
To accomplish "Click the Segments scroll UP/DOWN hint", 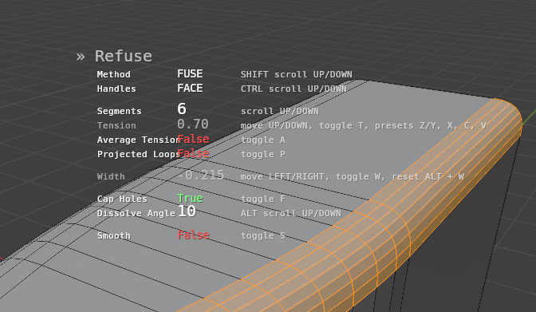I will point(280,111).
